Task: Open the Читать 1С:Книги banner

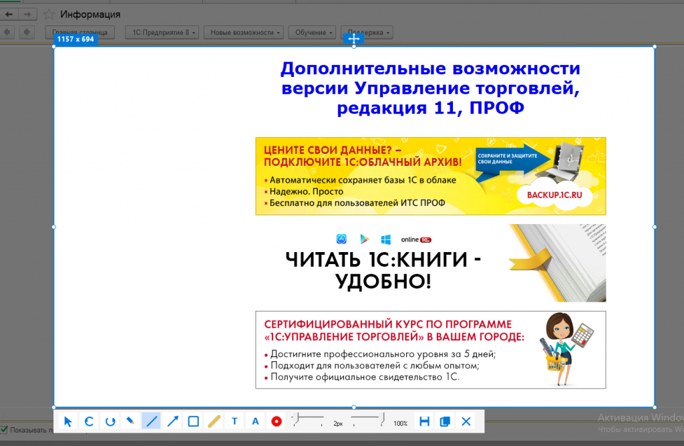Action: pos(431,263)
